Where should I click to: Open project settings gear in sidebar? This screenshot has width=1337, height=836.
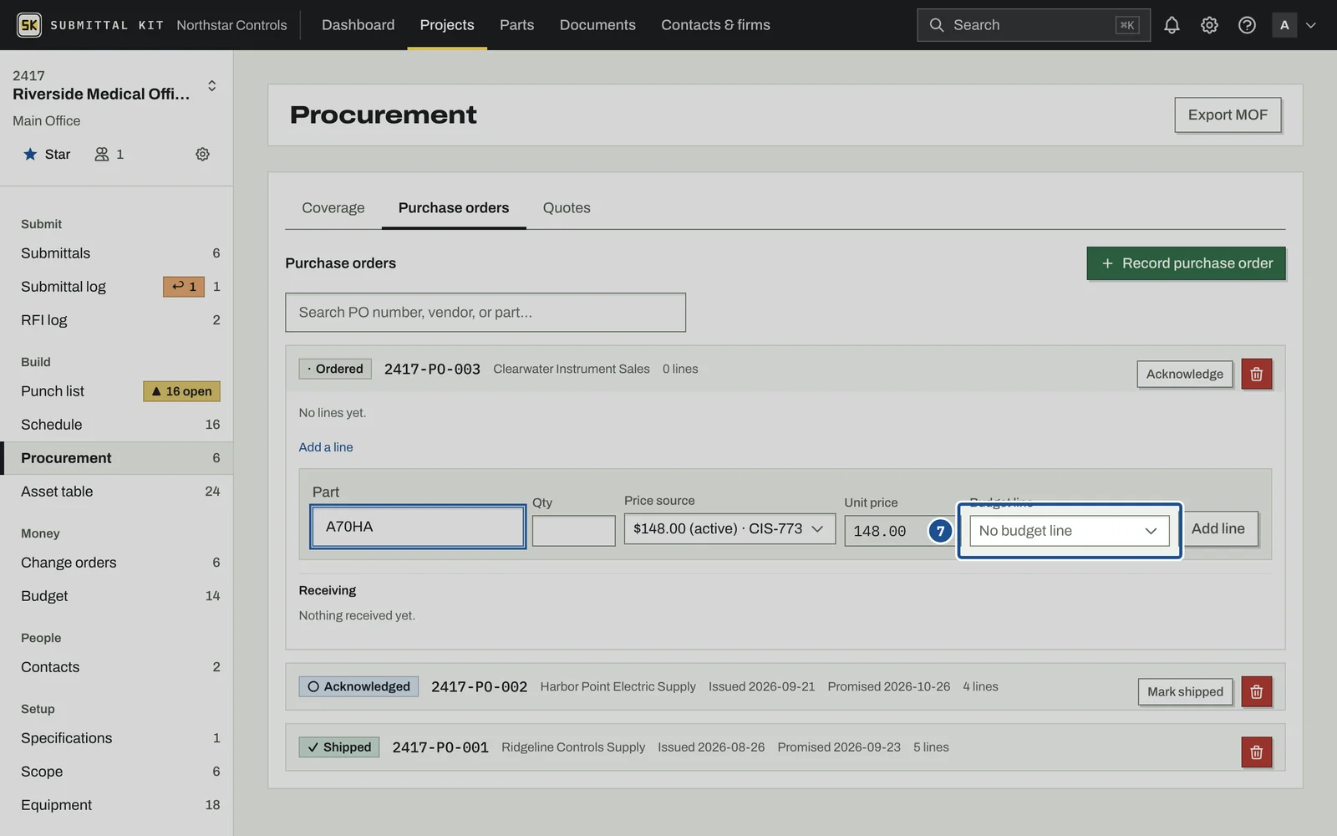tap(202, 154)
